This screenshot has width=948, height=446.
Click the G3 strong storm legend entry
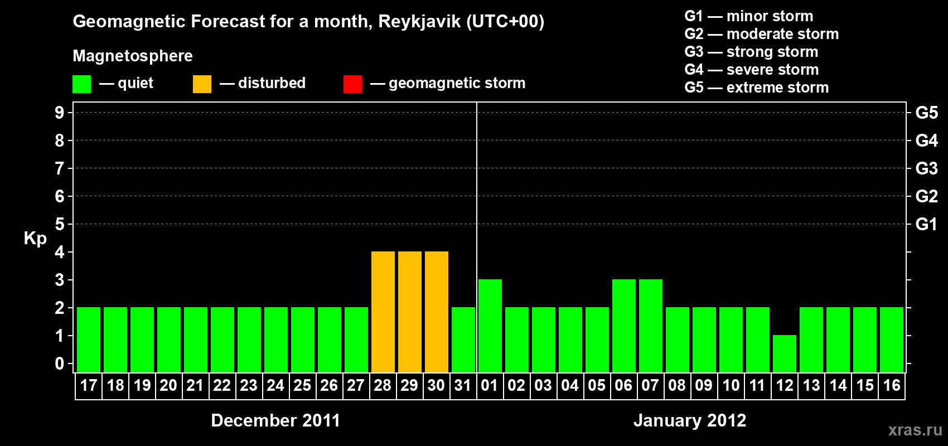point(751,52)
